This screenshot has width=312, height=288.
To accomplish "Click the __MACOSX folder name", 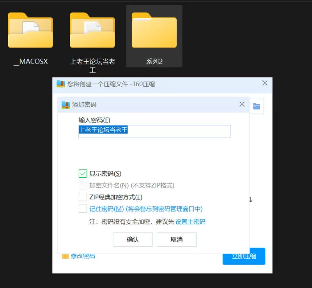I will click(x=31, y=62).
